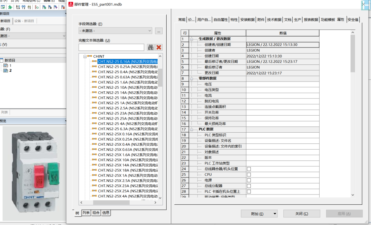Click the 完整文本筛选器 text input field

pos(111,47)
